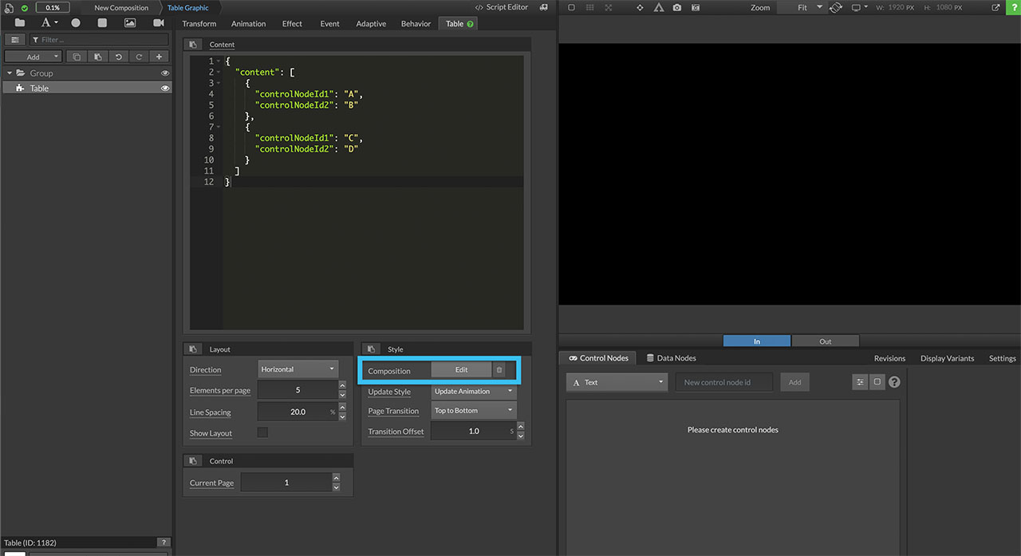
Task: Open the Adaptive tab
Action: pos(371,24)
